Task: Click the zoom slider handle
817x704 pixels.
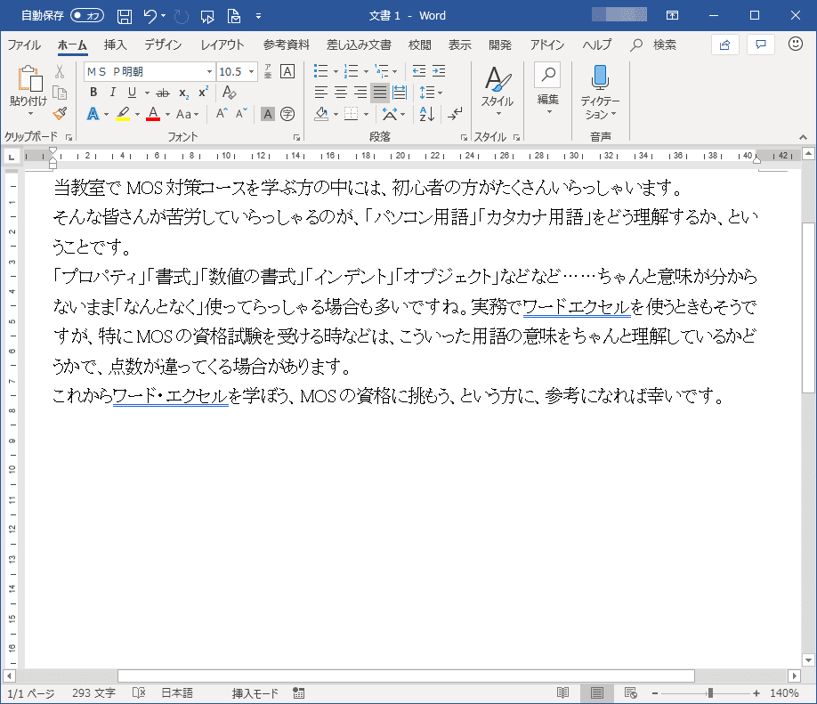Action: [709, 693]
